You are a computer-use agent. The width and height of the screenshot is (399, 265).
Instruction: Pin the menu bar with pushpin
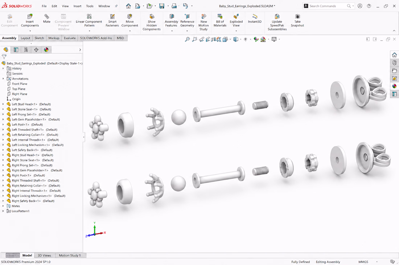pyautogui.click(x=116, y=6)
